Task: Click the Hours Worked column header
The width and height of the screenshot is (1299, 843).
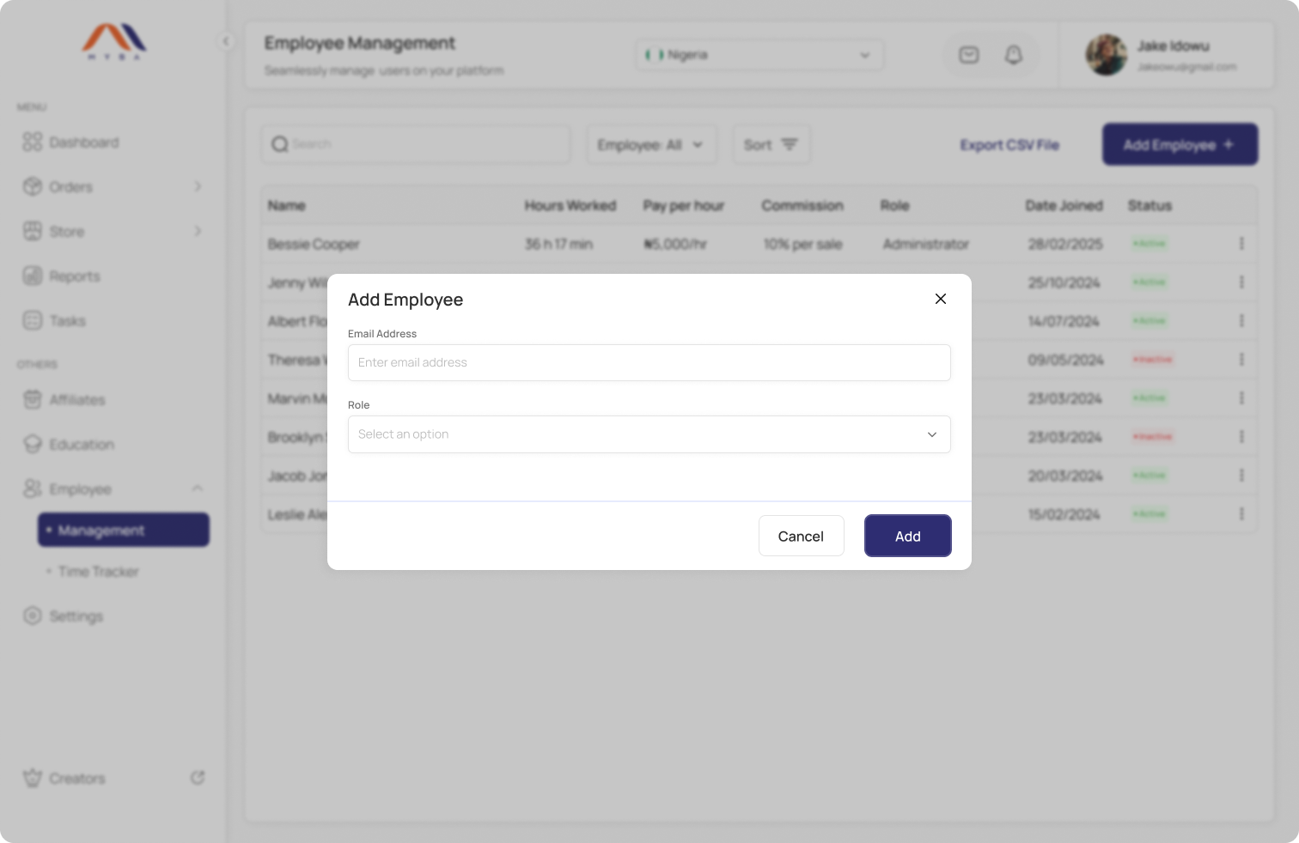Action: coord(570,205)
